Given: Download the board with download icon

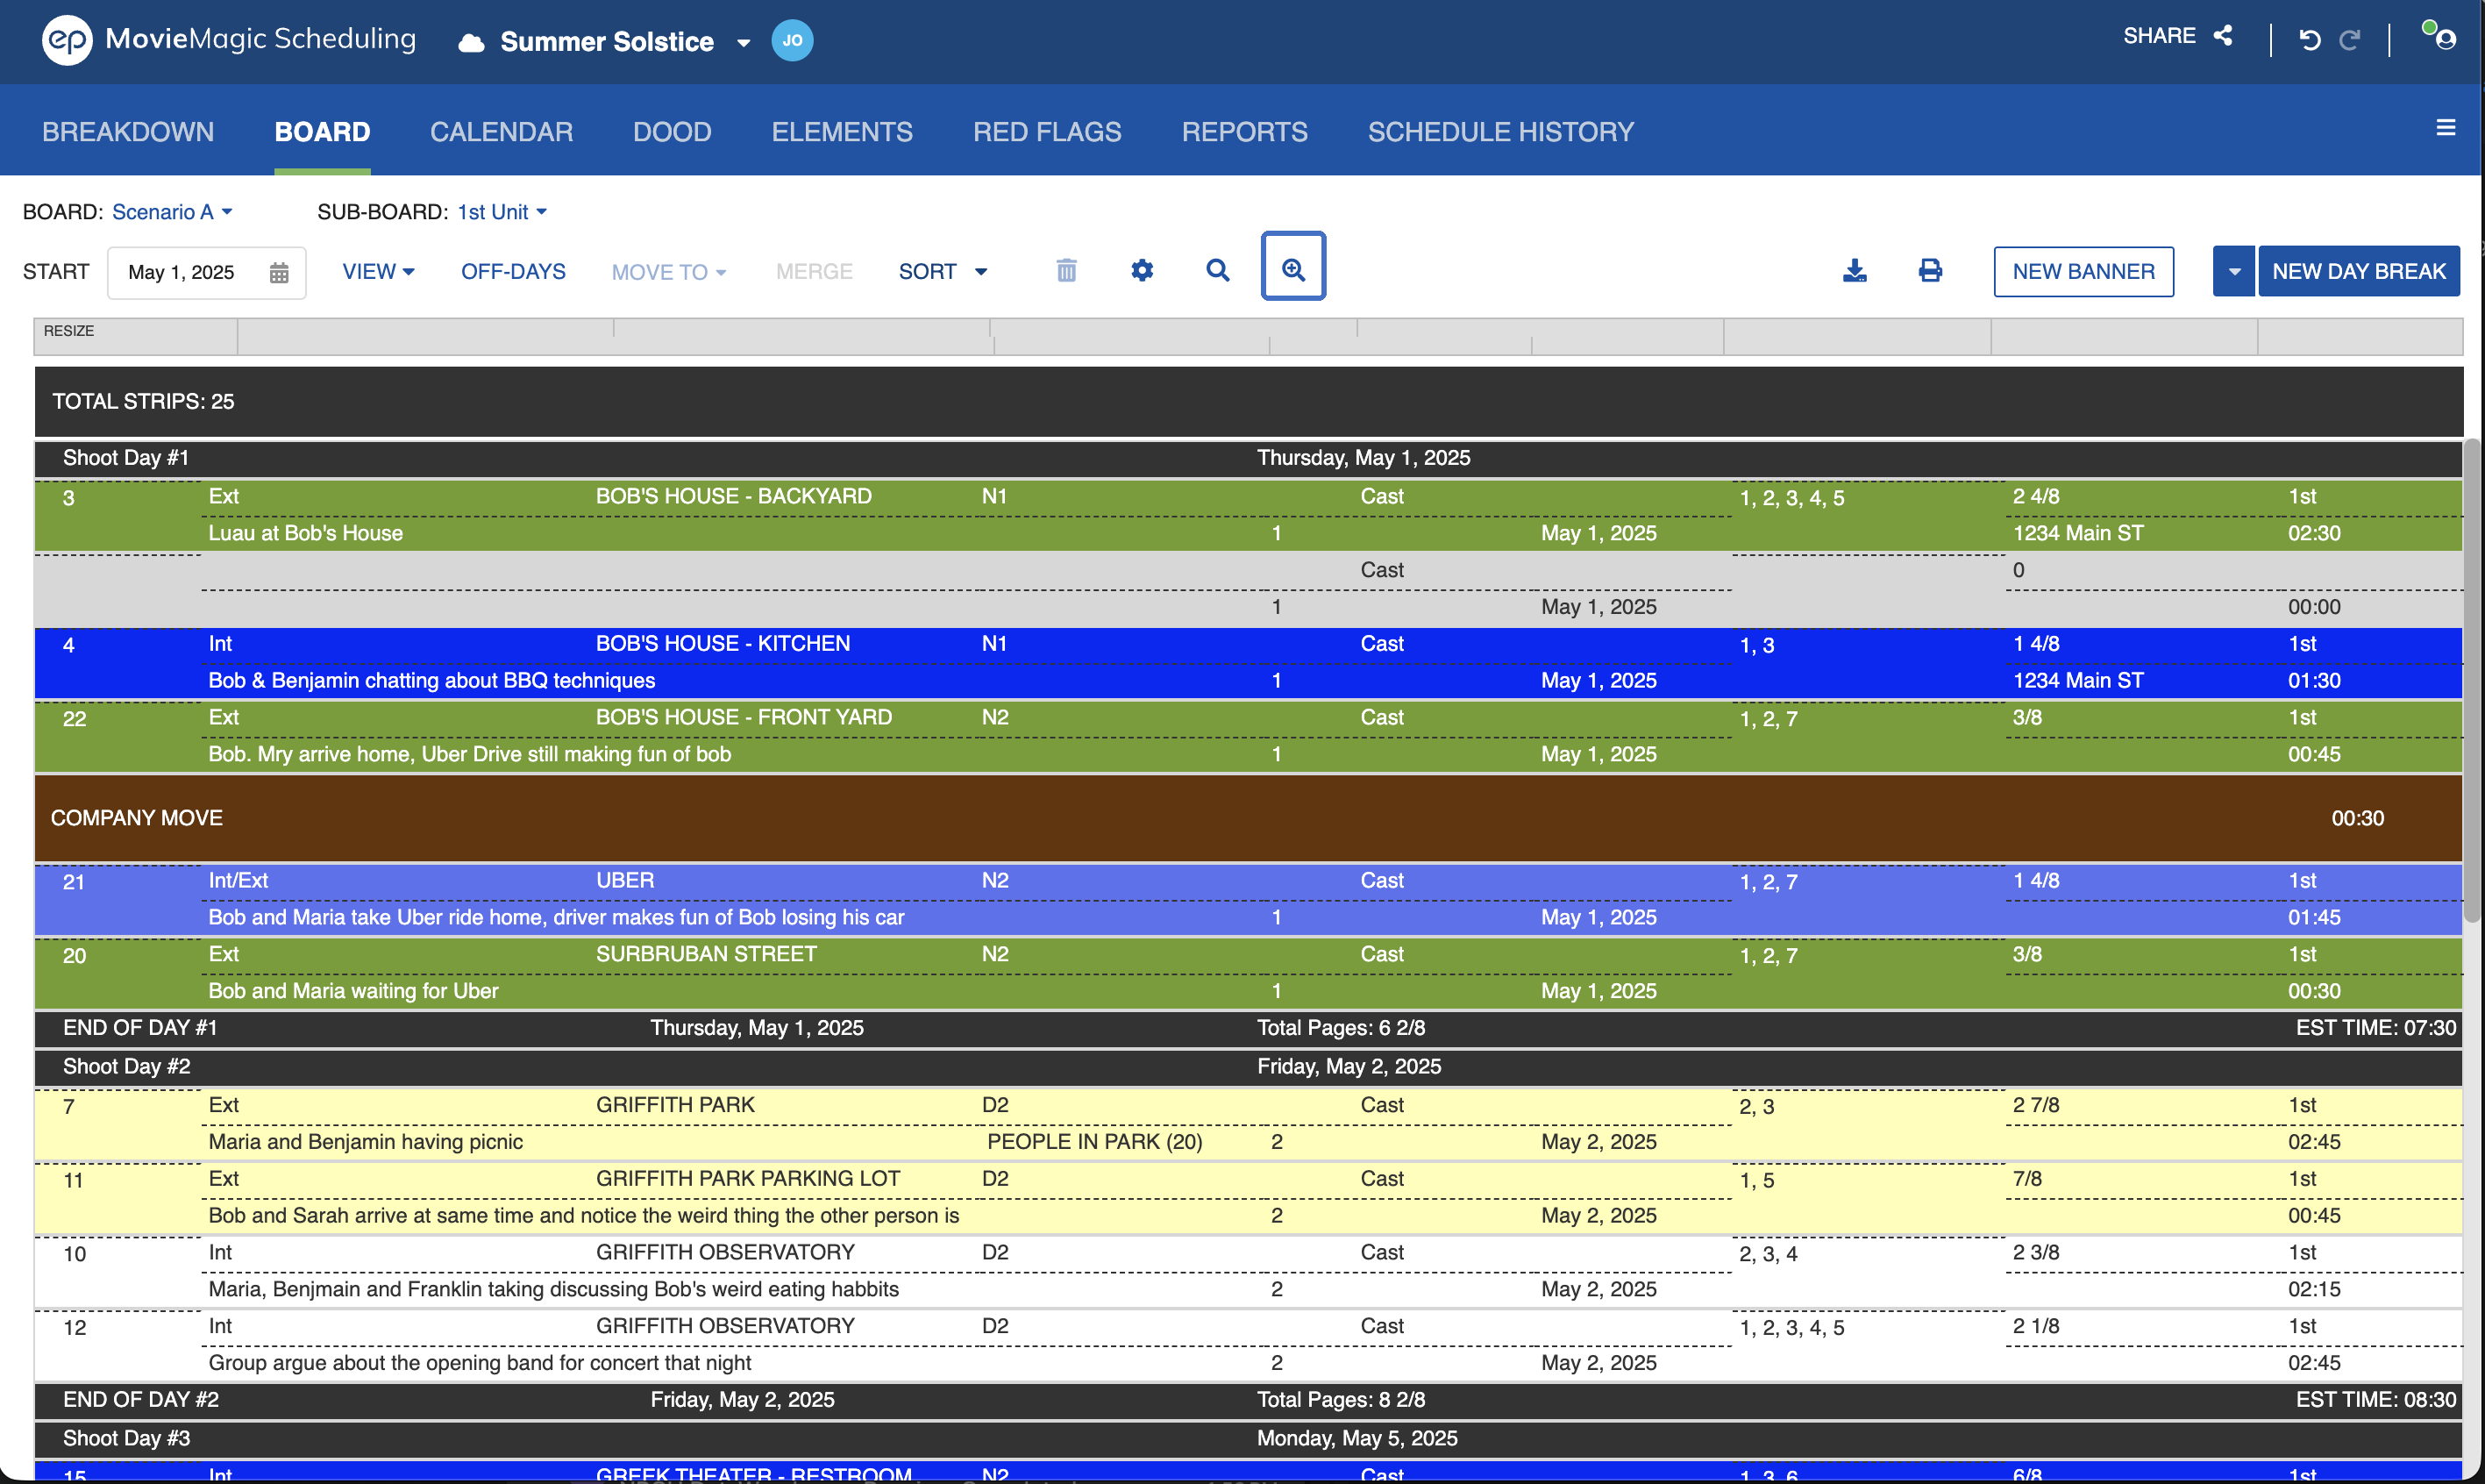Looking at the screenshot, I should (x=1855, y=270).
